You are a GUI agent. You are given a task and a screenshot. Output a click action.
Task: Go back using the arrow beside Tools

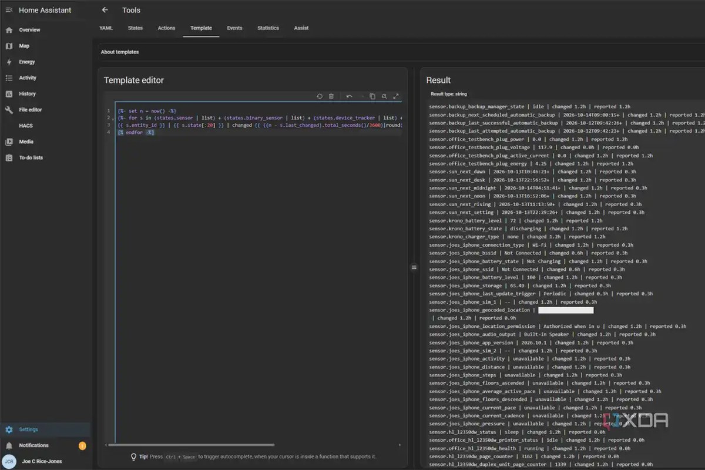tap(105, 10)
